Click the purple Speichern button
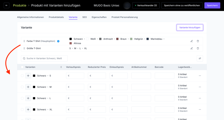This screenshot has height=120, width=224. coord(212,5)
